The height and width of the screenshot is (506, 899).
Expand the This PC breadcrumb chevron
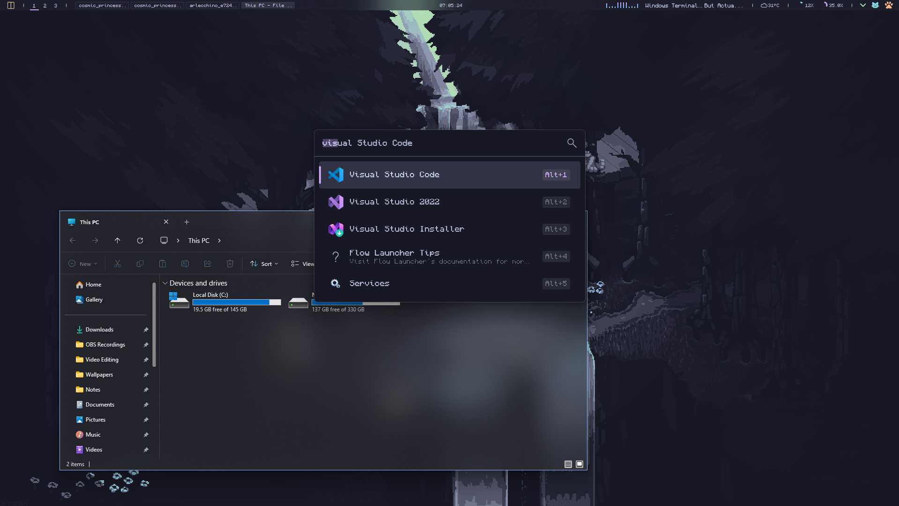coord(219,241)
